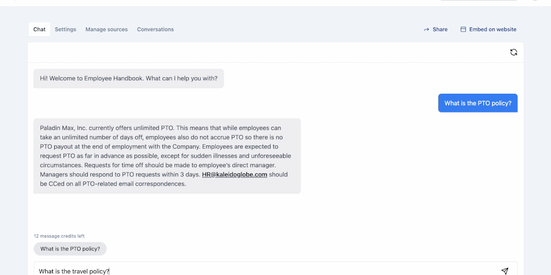Open the Settings tab
551x275 pixels.
click(x=65, y=30)
